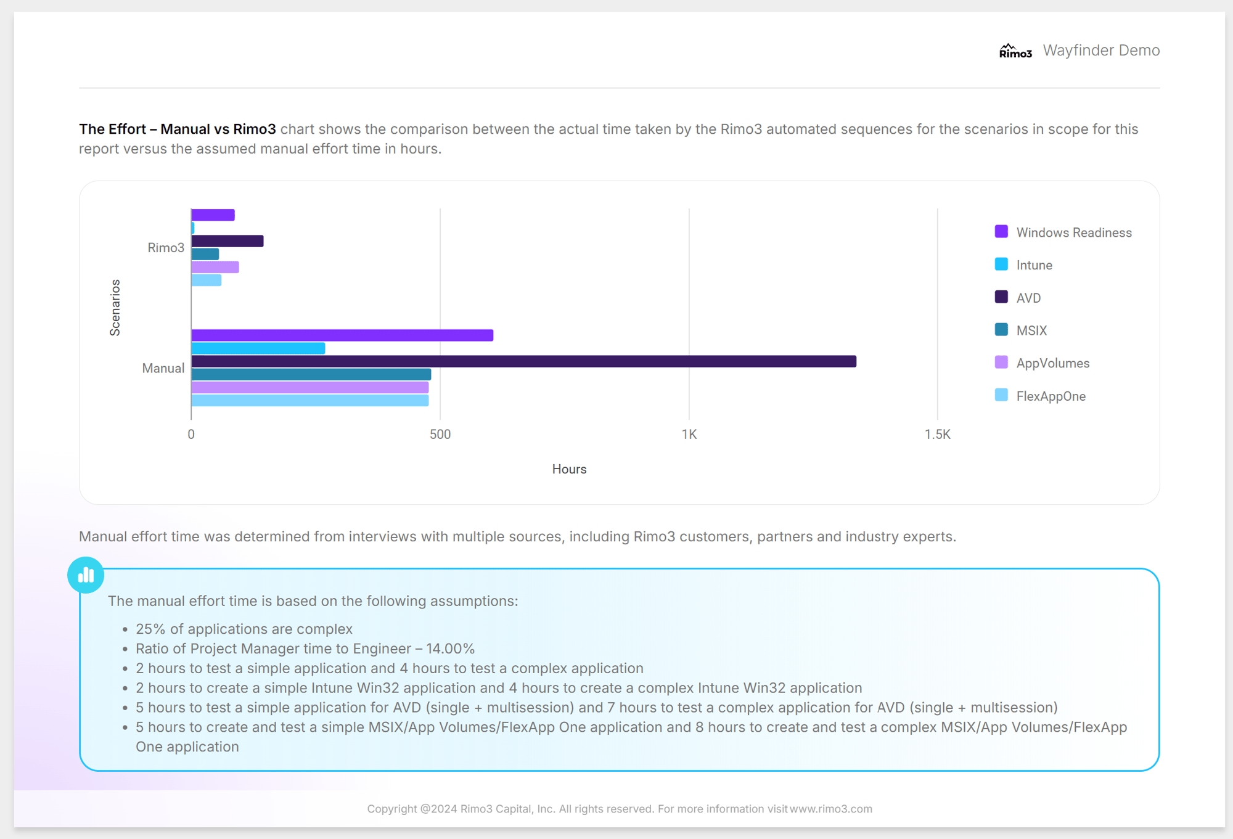The height and width of the screenshot is (839, 1233).
Task: Click the AVD single + multisession testing bullet
Action: [x=597, y=708]
